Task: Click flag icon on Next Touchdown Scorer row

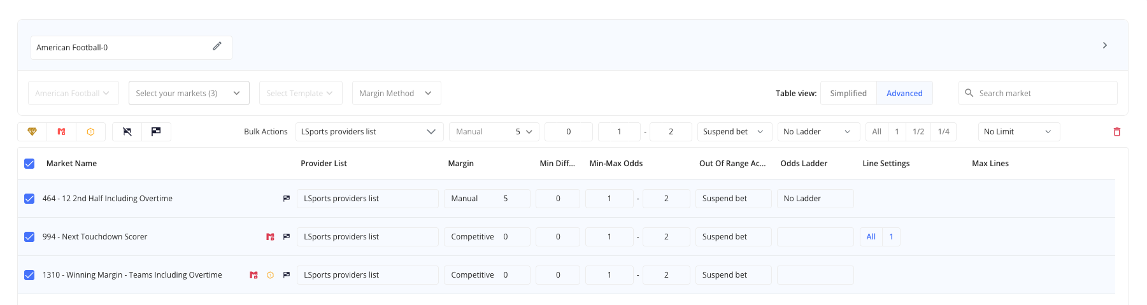Action: coord(287,237)
